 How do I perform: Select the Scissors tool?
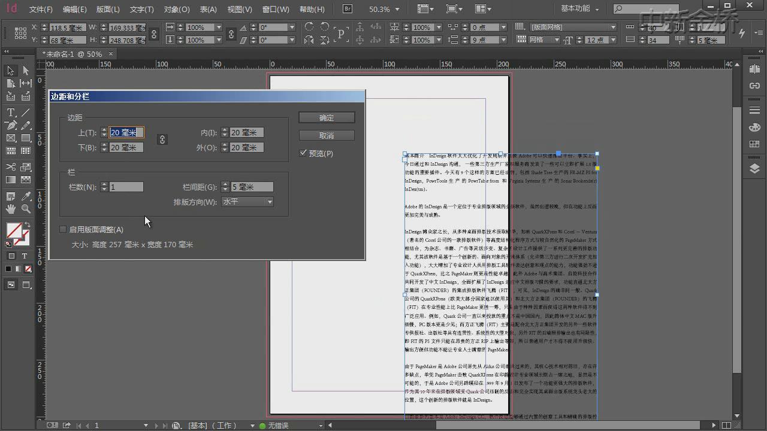11,167
